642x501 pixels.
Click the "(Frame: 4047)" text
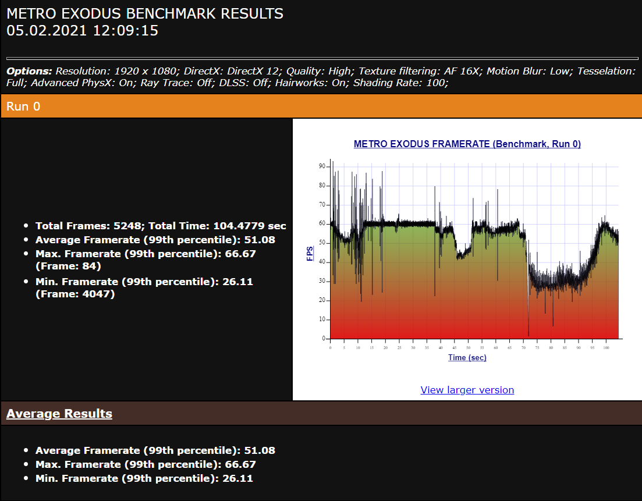click(x=75, y=294)
